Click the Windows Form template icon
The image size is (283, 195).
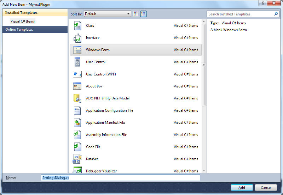(x=77, y=50)
